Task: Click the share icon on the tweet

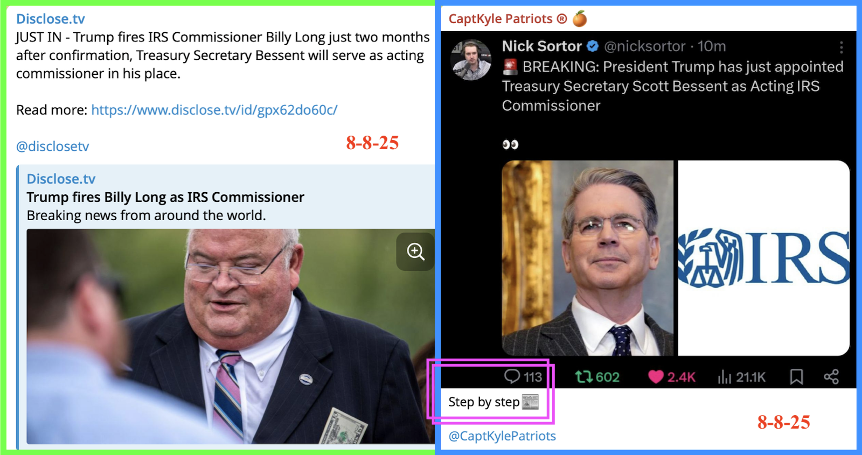Action: coord(831,376)
